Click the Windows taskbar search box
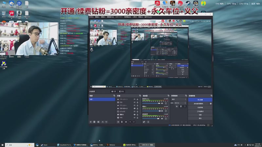262x147 pixels. coord(20,145)
